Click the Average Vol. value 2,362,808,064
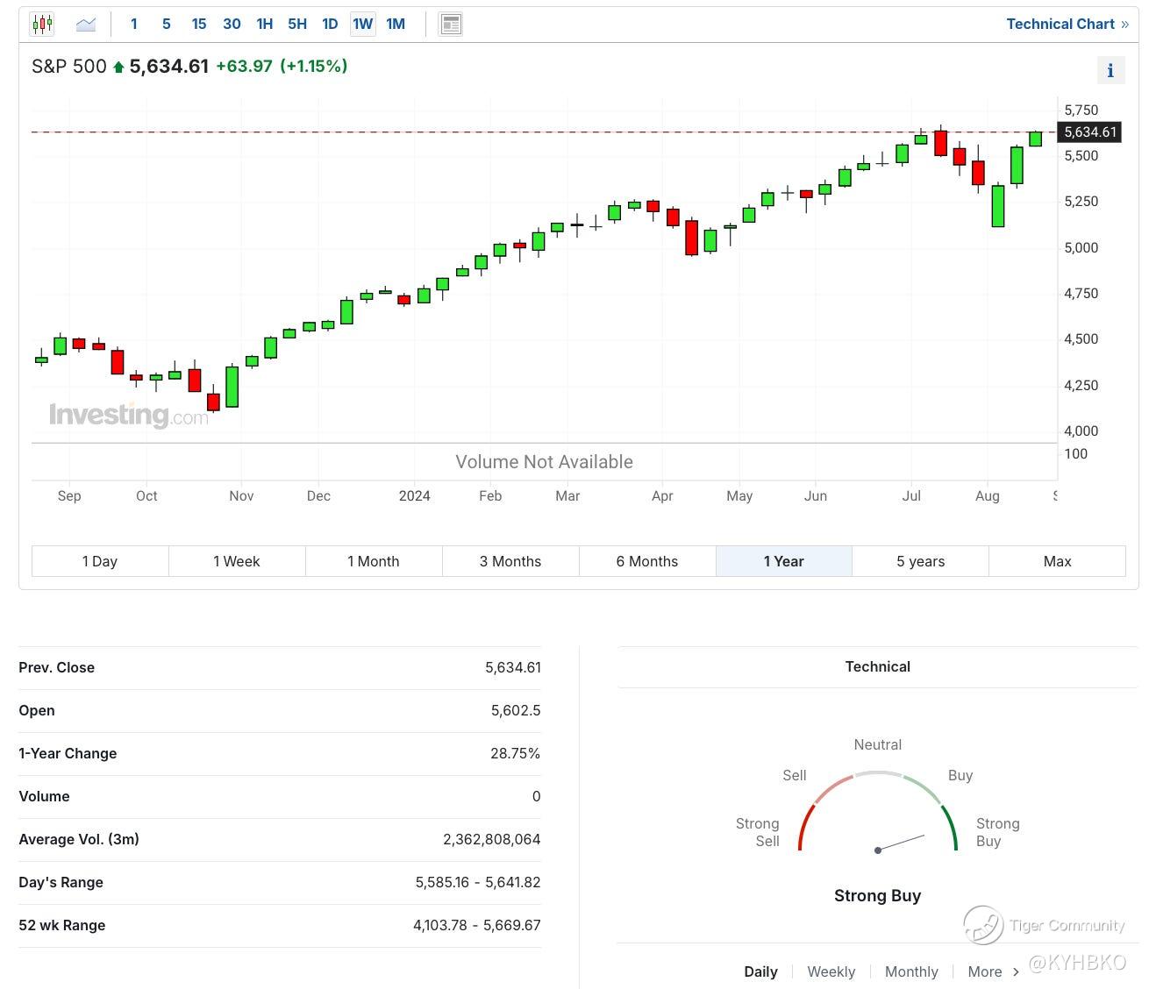The image size is (1149, 989). pyautogui.click(x=492, y=839)
